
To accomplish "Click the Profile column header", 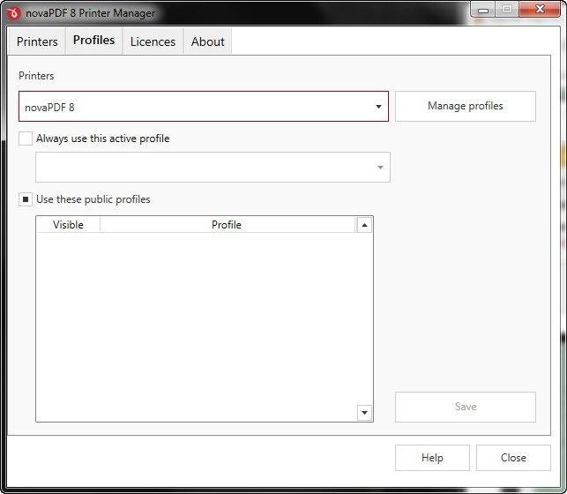I will [x=227, y=225].
